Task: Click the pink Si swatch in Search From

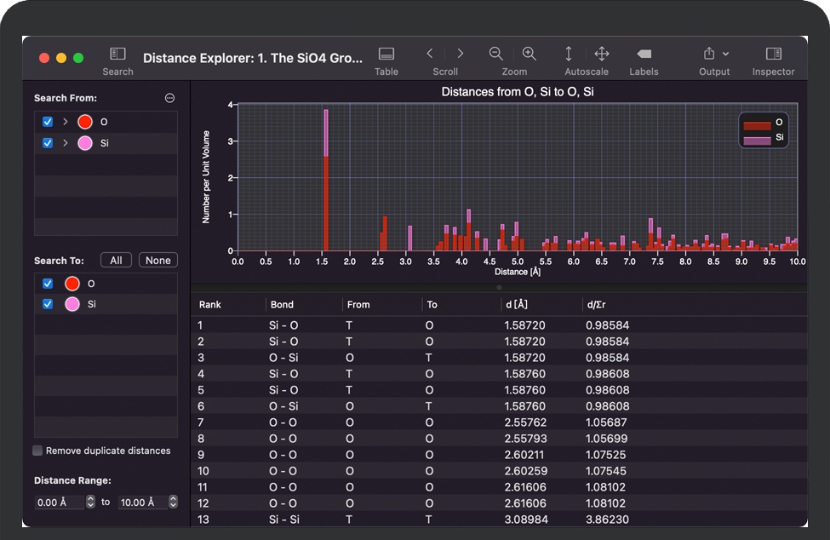Action: coord(84,143)
